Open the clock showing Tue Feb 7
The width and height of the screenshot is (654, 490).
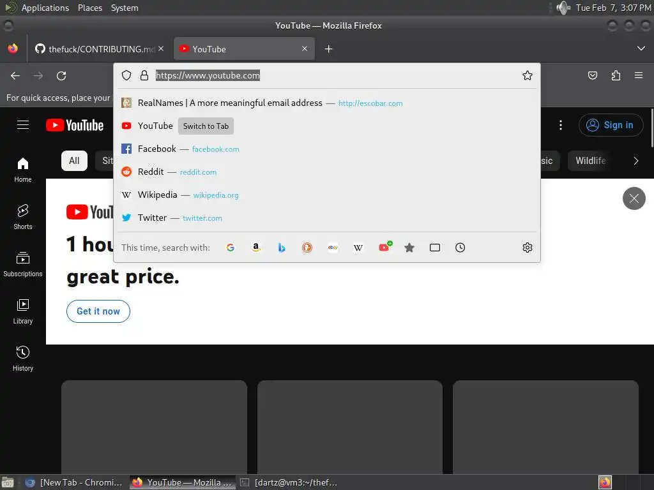613,8
